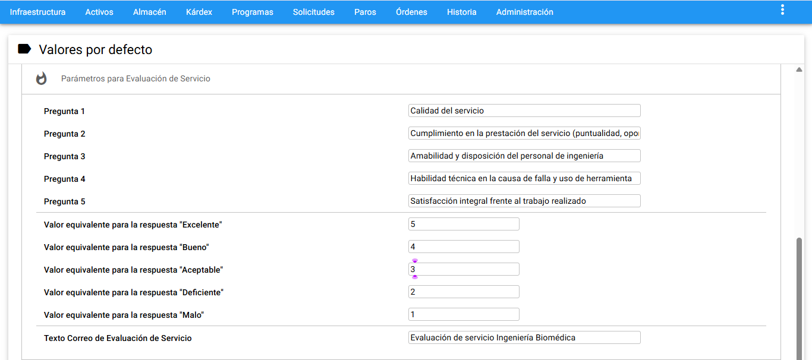Open the Paros menu
This screenshot has height=360, width=812.
[x=365, y=12]
